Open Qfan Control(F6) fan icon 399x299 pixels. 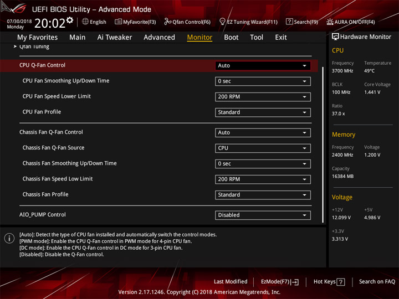point(167,22)
